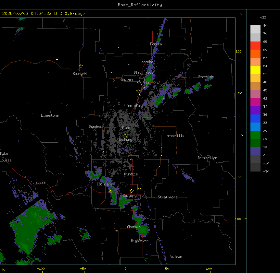Click the Lake Louise label
This screenshot has height=273, width=280.
coord(6,157)
